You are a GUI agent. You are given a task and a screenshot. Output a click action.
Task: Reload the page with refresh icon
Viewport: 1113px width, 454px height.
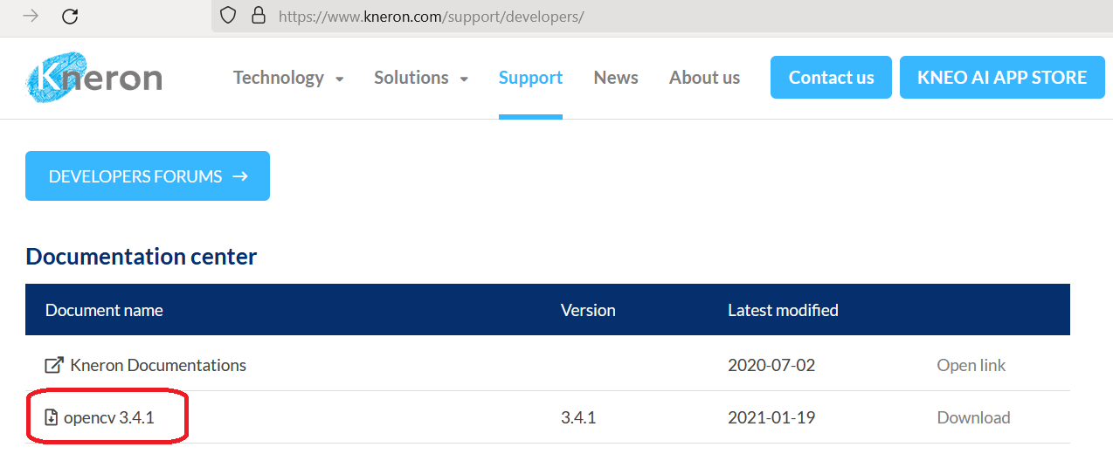click(x=71, y=16)
